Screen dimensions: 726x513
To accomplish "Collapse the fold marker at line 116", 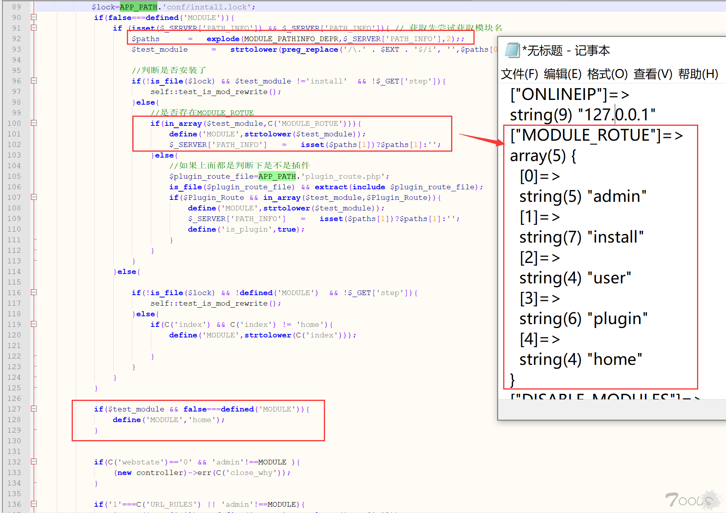I will pos(34,292).
